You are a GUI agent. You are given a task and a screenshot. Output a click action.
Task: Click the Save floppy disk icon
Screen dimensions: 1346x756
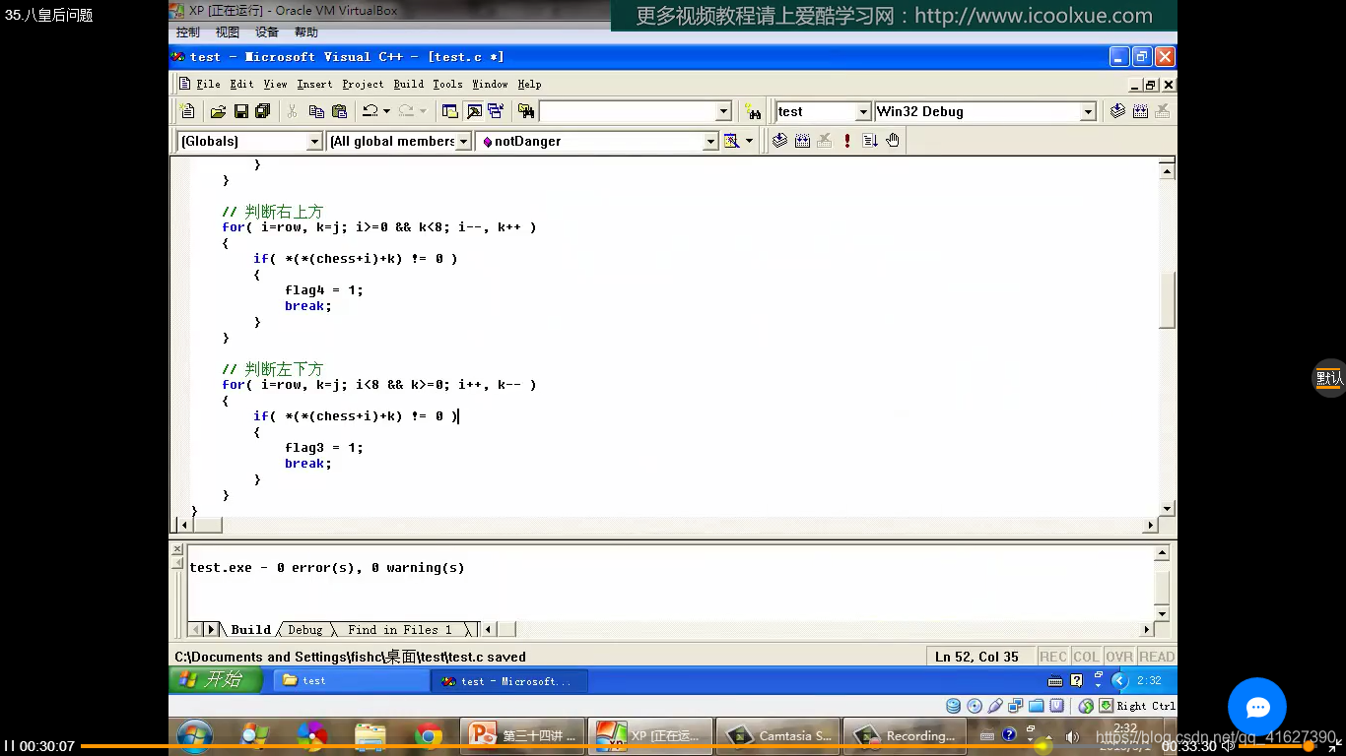240,111
